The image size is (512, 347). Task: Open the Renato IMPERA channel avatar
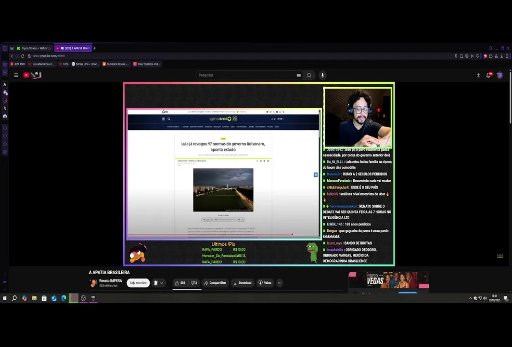(93, 283)
